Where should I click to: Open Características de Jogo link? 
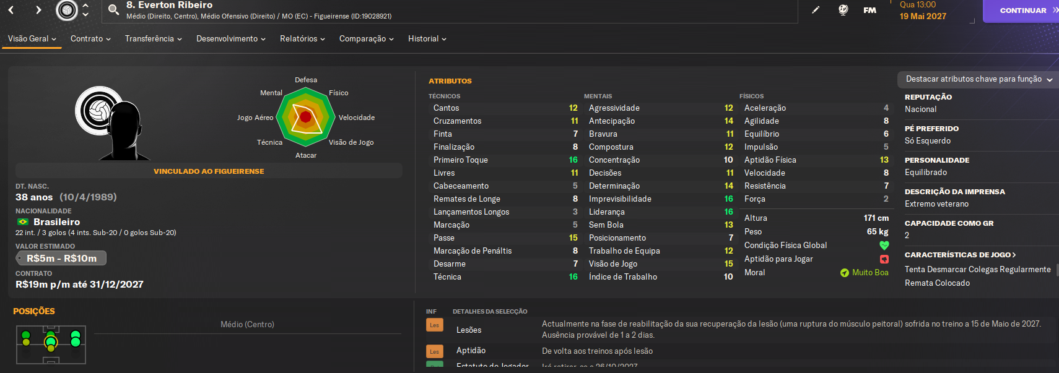tap(960, 255)
